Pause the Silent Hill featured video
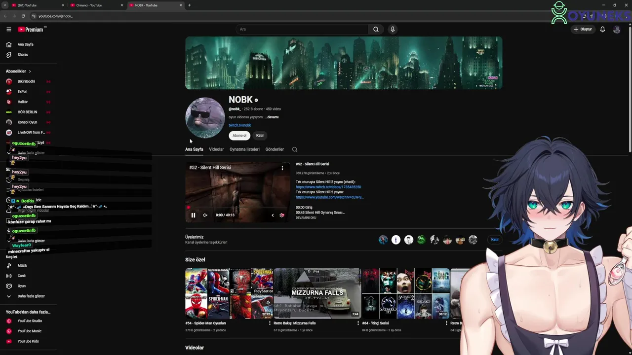The image size is (632, 355). (193, 215)
